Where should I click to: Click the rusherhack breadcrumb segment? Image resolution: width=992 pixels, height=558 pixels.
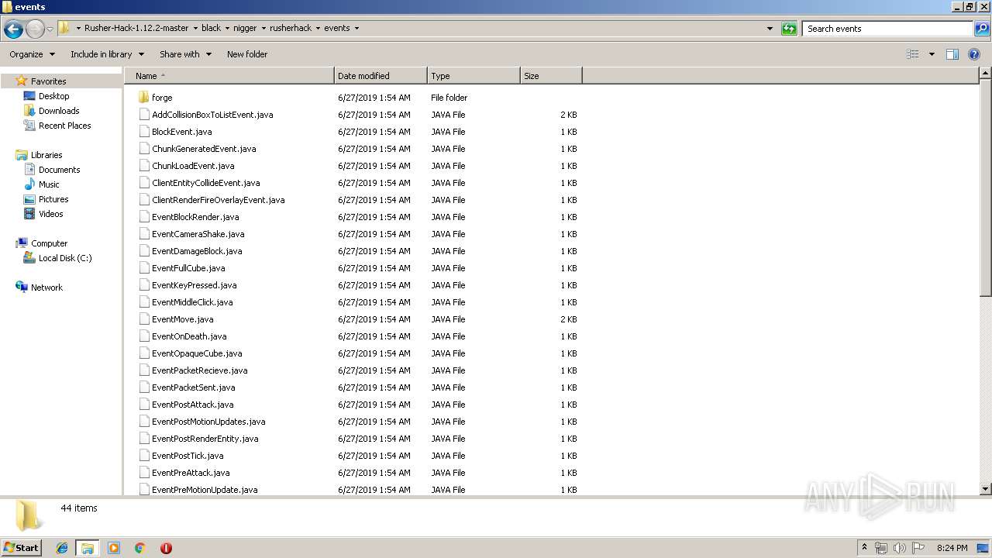click(x=291, y=28)
